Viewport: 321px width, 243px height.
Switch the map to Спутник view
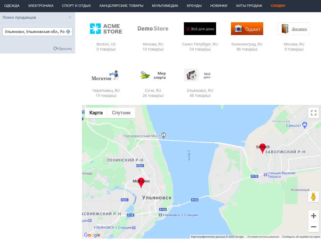click(121, 113)
